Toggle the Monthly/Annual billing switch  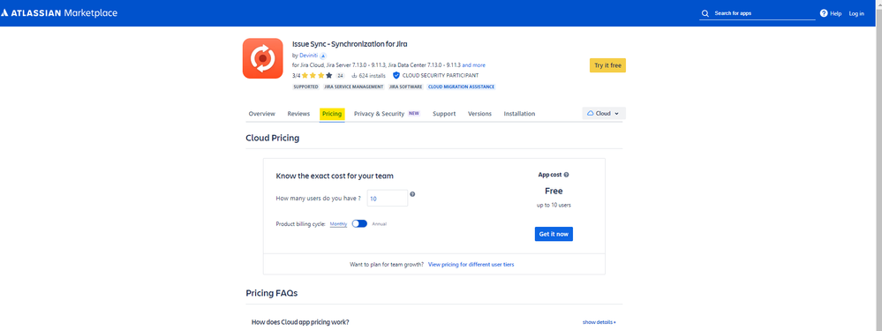pyautogui.click(x=359, y=223)
